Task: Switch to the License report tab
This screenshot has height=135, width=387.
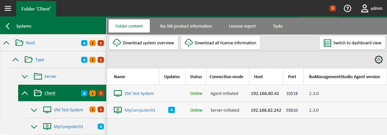Action: tap(242, 26)
